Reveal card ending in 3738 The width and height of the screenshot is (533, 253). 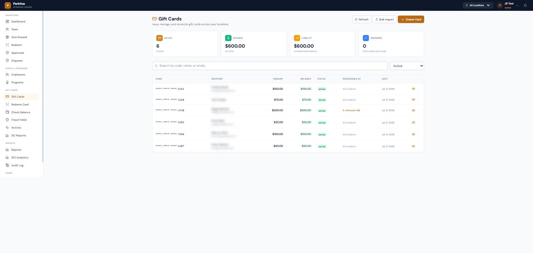pyautogui.click(x=413, y=111)
